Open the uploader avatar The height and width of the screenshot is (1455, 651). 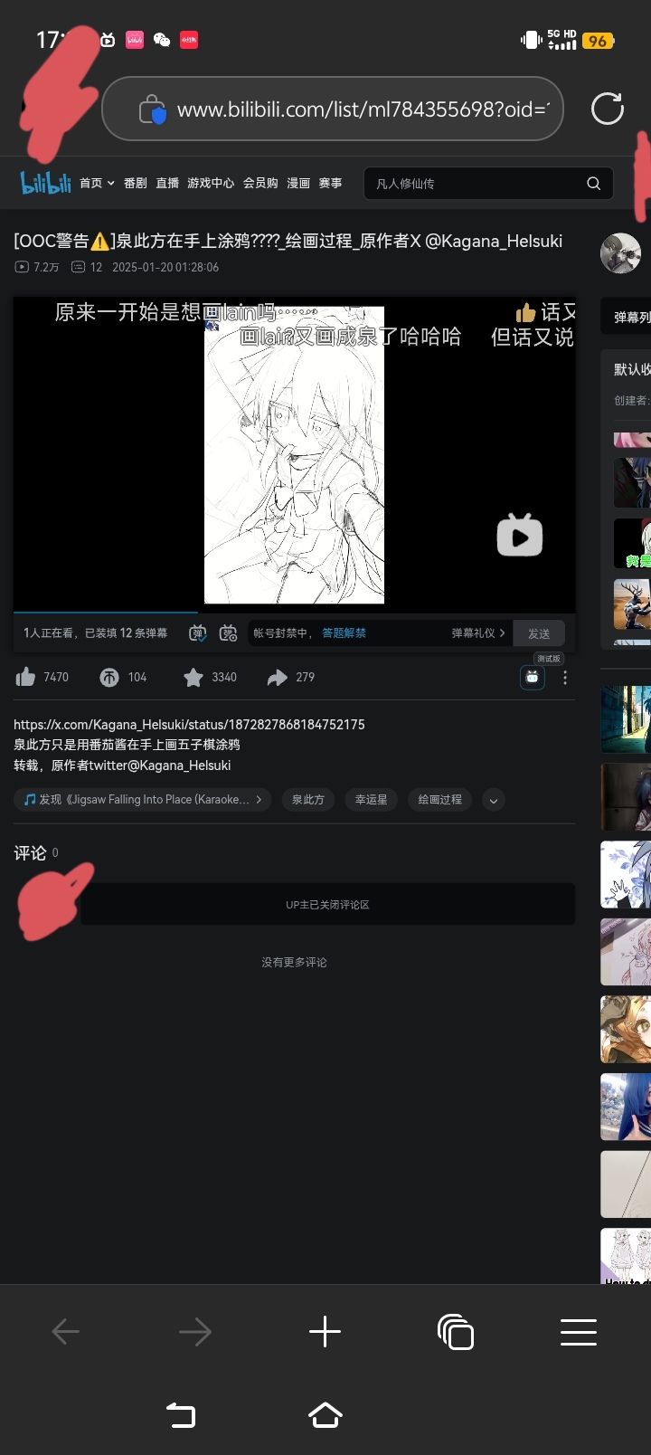[x=620, y=252]
